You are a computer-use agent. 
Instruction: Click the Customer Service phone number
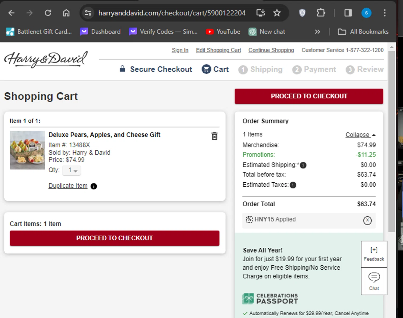tap(365, 50)
